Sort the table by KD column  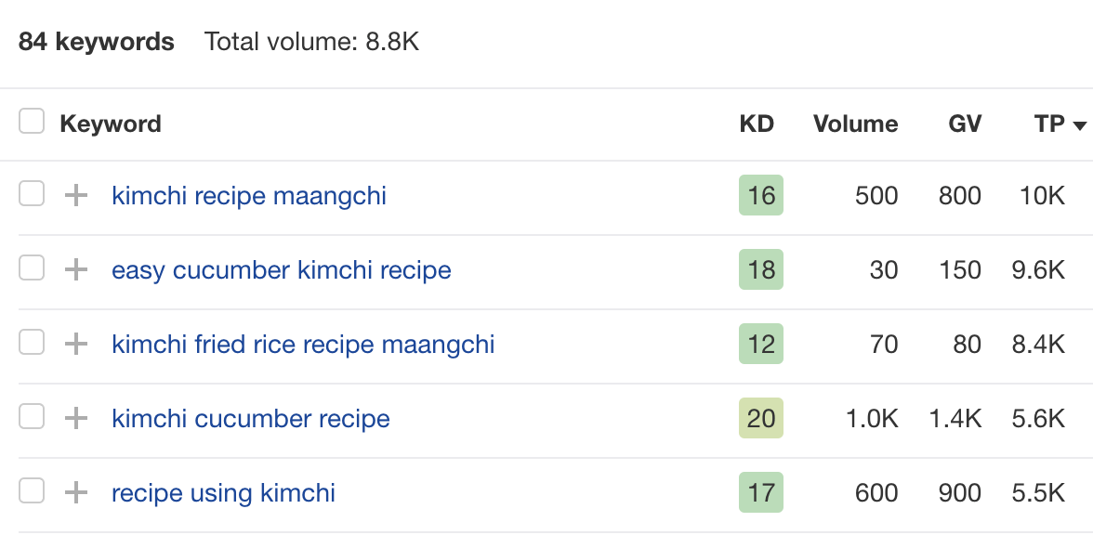758,124
